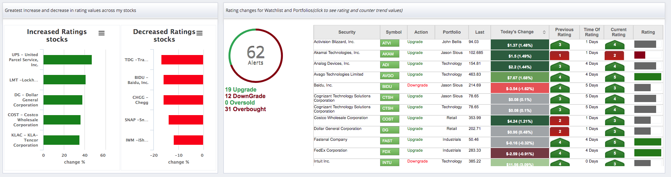The width and height of the screenshot is (671, 177).
Task: Sort table by Portfolio column header
Action: pyautogui.click(x=452, y=32)
